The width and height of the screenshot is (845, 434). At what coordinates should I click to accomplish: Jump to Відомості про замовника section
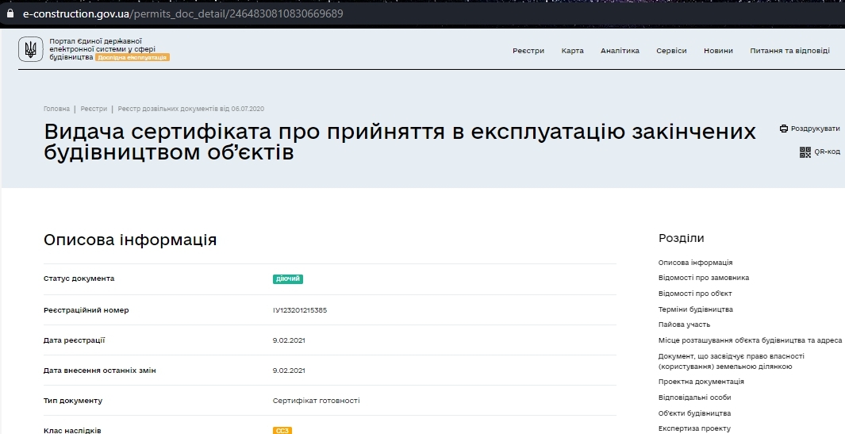[703, 278]
